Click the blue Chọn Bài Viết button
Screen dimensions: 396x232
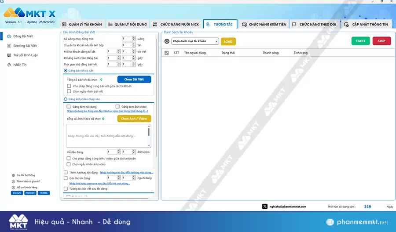[x=134, y=80]
